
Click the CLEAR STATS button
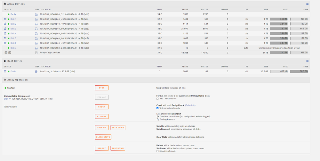[103, 137]
